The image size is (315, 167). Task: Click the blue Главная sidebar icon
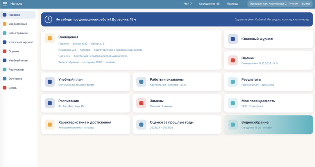4,15
